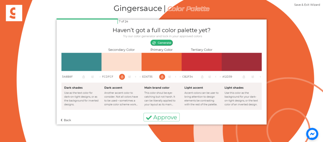Go Back to previous step
Image resolution: width=323 pixels, height=142 pixels.
click(66, 120)
